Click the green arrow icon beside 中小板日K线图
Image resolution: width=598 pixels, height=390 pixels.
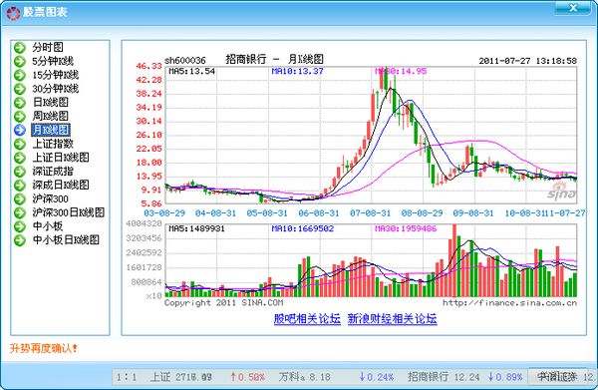coord(20,239)
